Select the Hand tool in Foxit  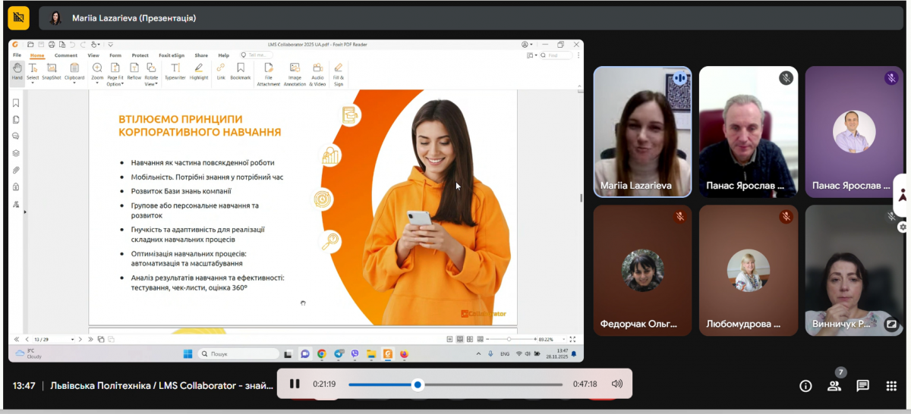click(x=17, y=71)
